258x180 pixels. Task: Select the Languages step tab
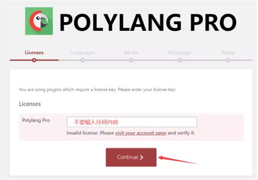pos(83,53)
